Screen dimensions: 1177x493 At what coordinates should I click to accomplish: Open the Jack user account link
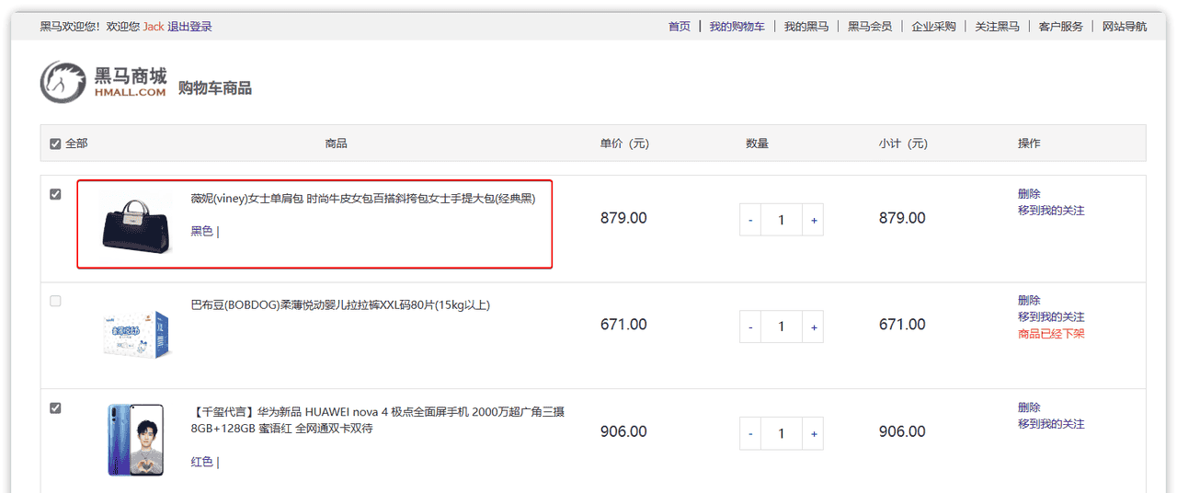153,27
